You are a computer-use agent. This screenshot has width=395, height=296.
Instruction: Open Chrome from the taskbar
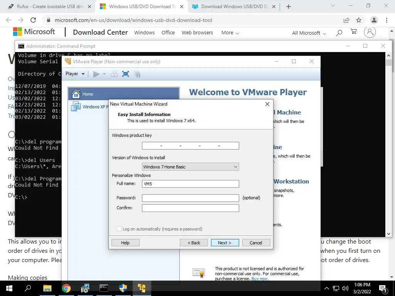pyautogui.click(x=66, y=288)
